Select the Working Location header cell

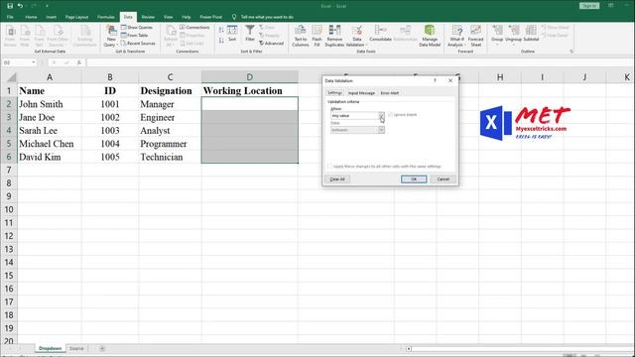click(x=249, y=90)
